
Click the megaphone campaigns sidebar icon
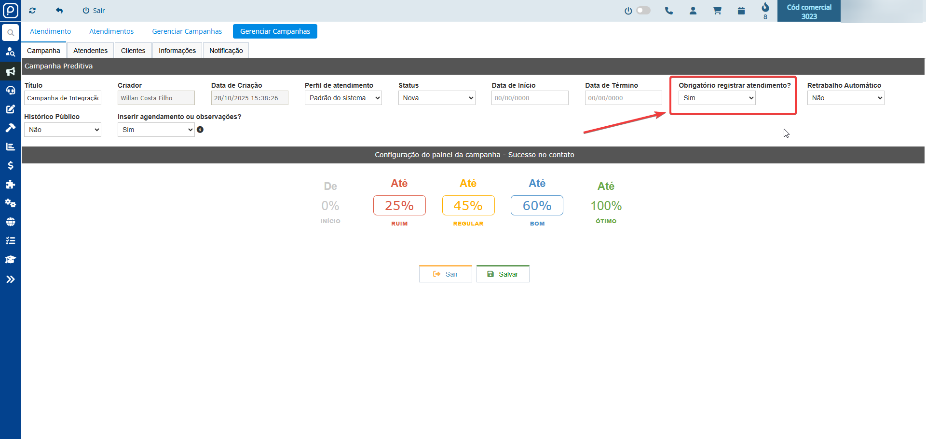[x=10, y=71]
